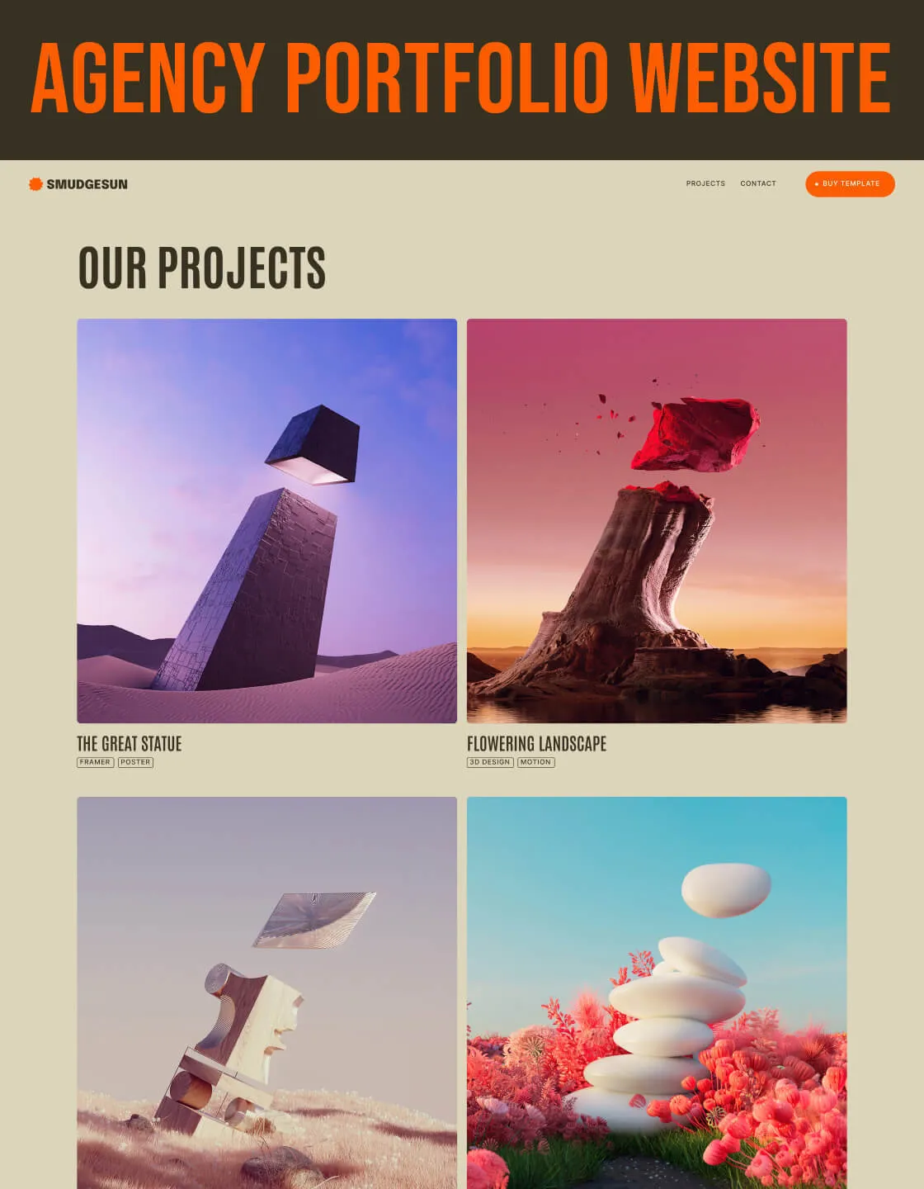Viewport: 924px width, 1189px height.
Task: Click the dot icon inside Buy Template
Action: (x=817, y=184)
